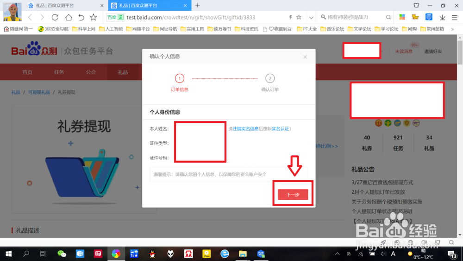Click the 下一步 button
This screenshot has height=261, width=463.
tap(293, 195)
